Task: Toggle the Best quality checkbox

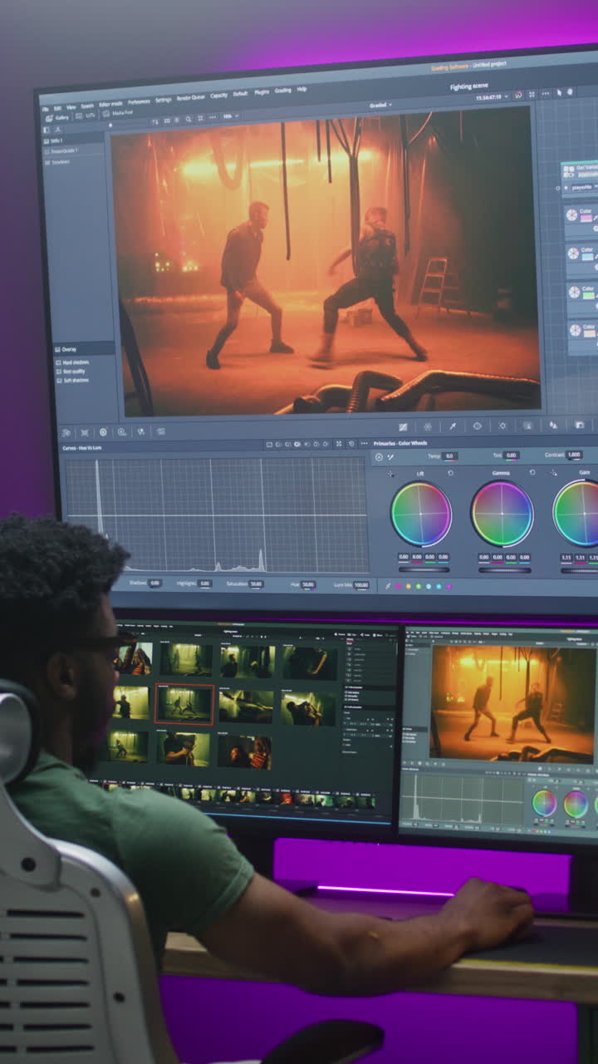Action: click(x=58, y=372)
